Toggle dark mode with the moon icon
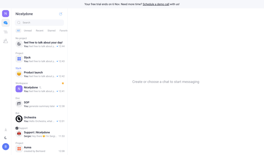 pos(6,138)
